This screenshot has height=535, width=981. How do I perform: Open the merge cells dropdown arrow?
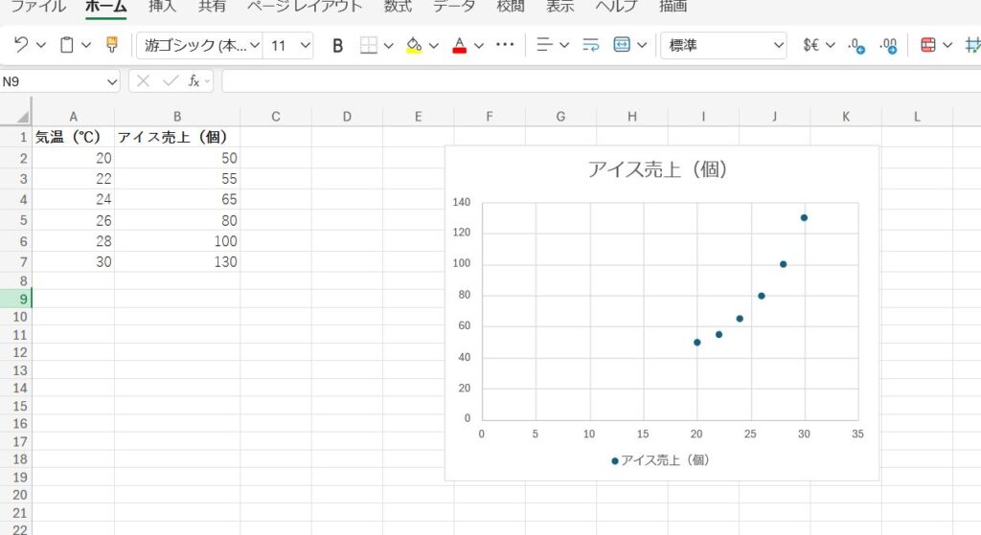pos(642,45)
